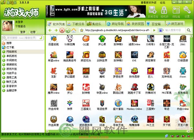Open the 迅雷启航 game icon
The width and height of the screenshot is (194, 140).
coord(54,38)
